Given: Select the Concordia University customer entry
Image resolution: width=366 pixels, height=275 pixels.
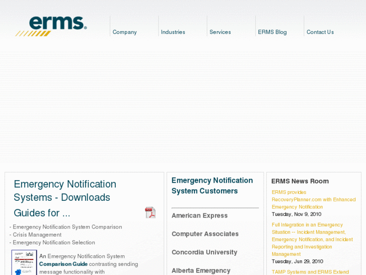Looking at the screenshot, I should tap(204, 252).
